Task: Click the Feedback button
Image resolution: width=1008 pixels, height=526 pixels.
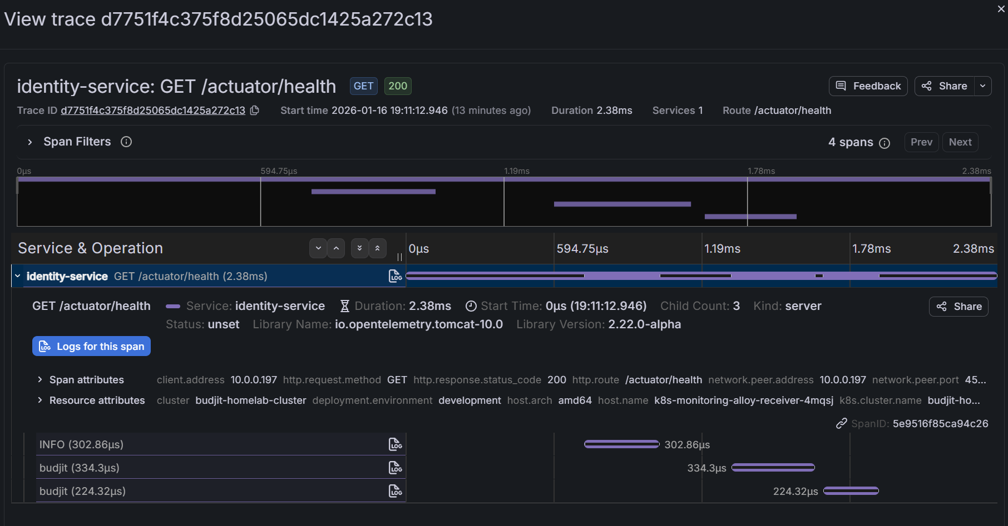Action: (868, 86)
